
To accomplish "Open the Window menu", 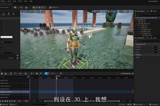I will tap(3, 1).
